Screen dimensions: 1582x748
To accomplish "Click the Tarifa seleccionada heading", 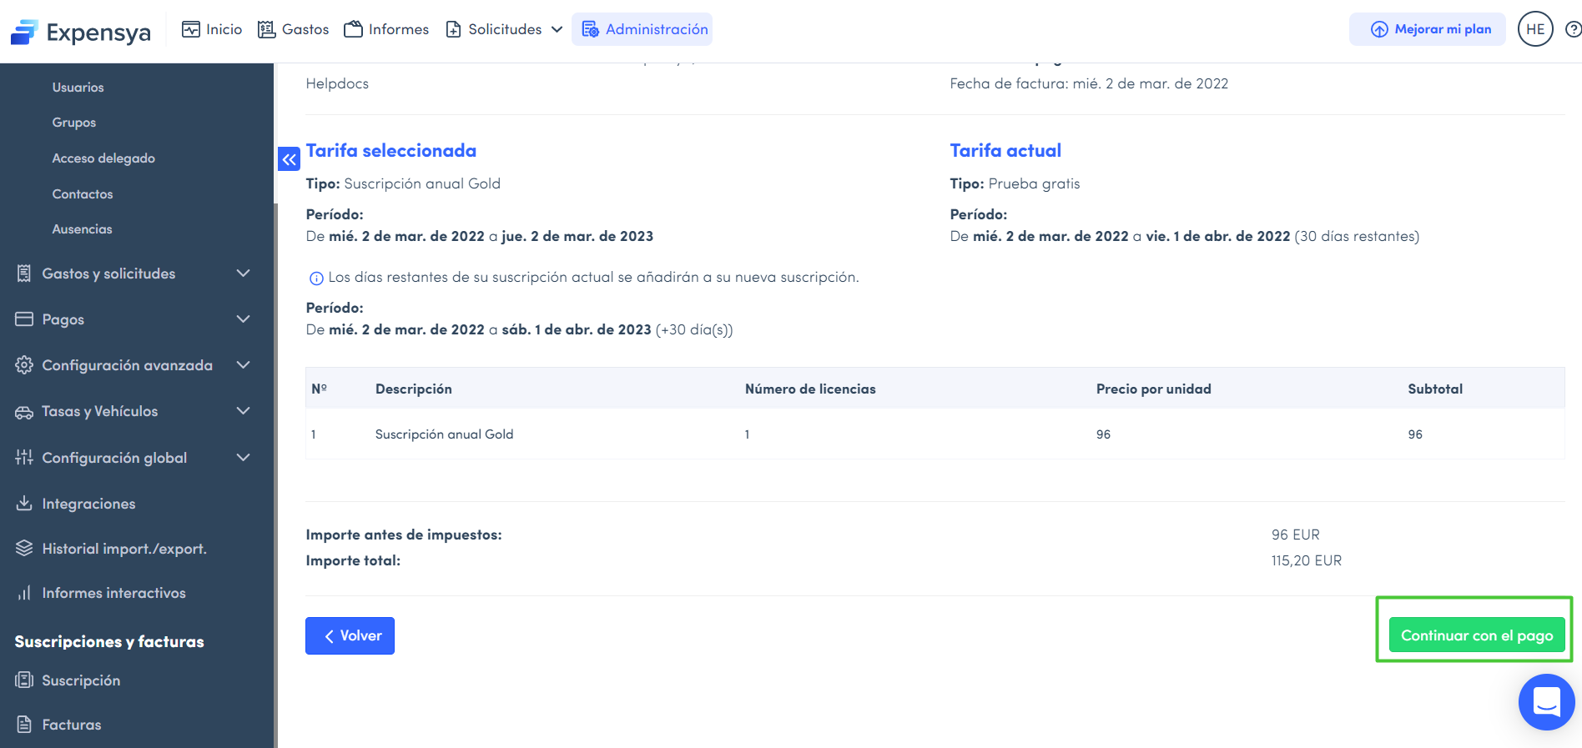I will 391,151.
